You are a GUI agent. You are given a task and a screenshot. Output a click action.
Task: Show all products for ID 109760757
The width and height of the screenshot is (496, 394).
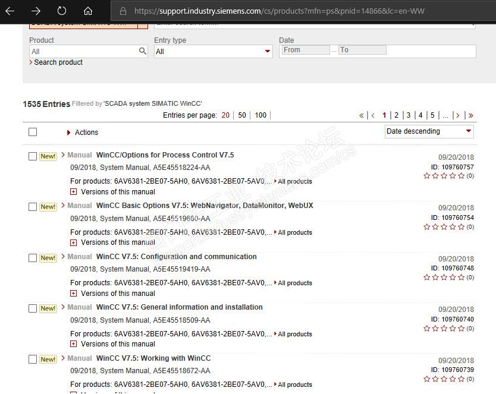coord(293,181)
